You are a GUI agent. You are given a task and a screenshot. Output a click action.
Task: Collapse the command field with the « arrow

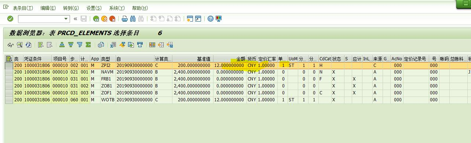point(76,19)
